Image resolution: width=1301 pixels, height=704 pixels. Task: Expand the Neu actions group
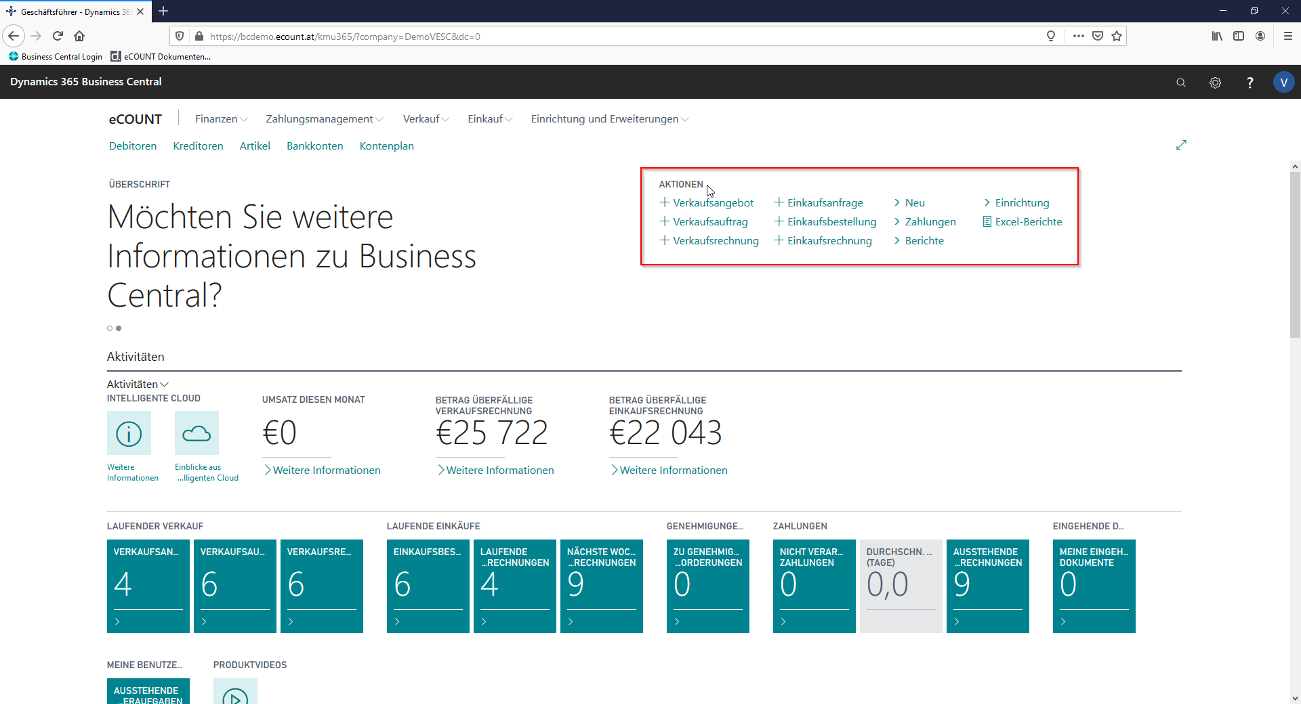tap(909, 202)
